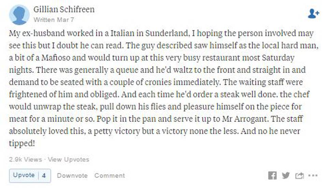Viewport: 331px width, 188px height.
Task: Open the Gillian Schifreen author name link
Action: pyautogui.click(x=64, y=10)
